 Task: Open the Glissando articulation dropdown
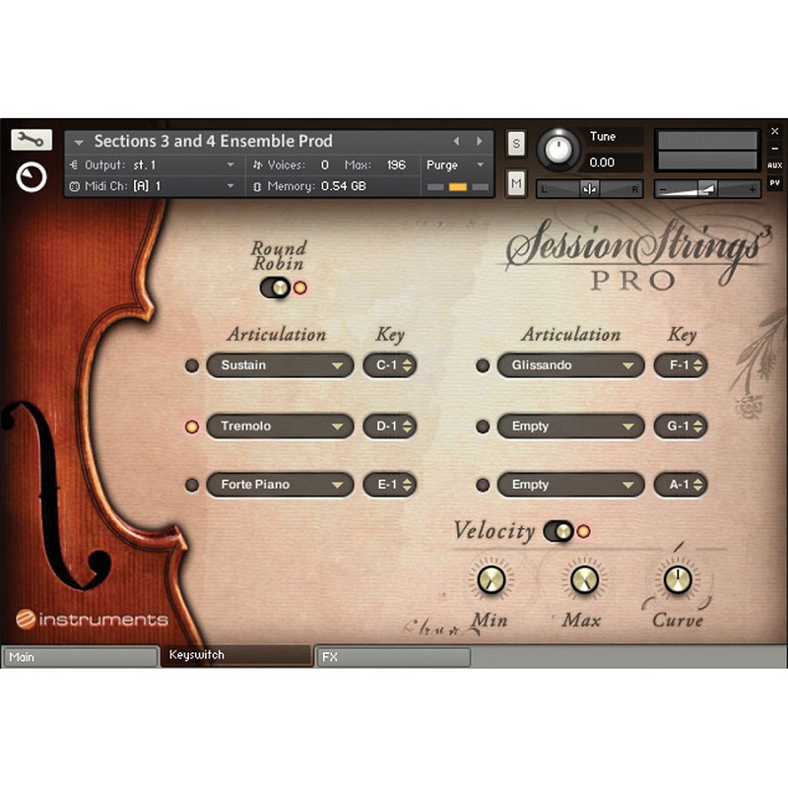tap(570, 365)
